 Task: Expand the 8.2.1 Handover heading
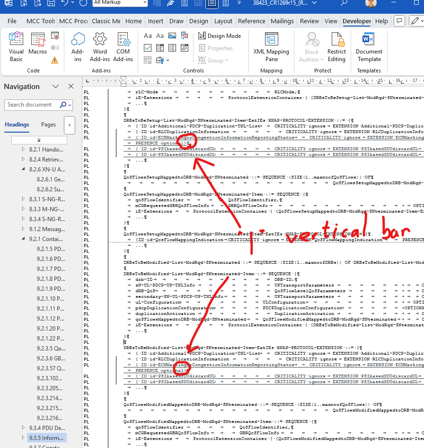click(x=23, y=150)
